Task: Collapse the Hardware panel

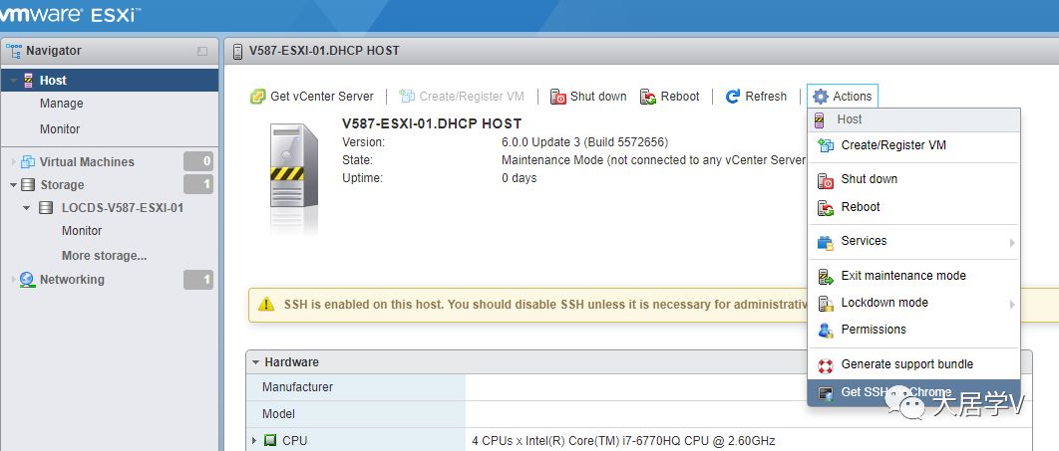Action: click(x=256, y=362)
